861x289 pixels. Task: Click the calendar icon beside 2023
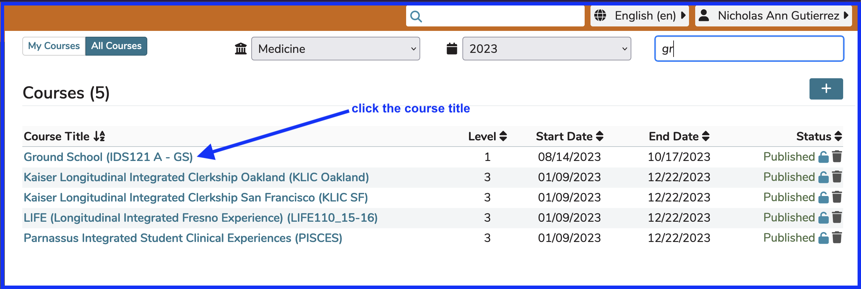(452, 48)
